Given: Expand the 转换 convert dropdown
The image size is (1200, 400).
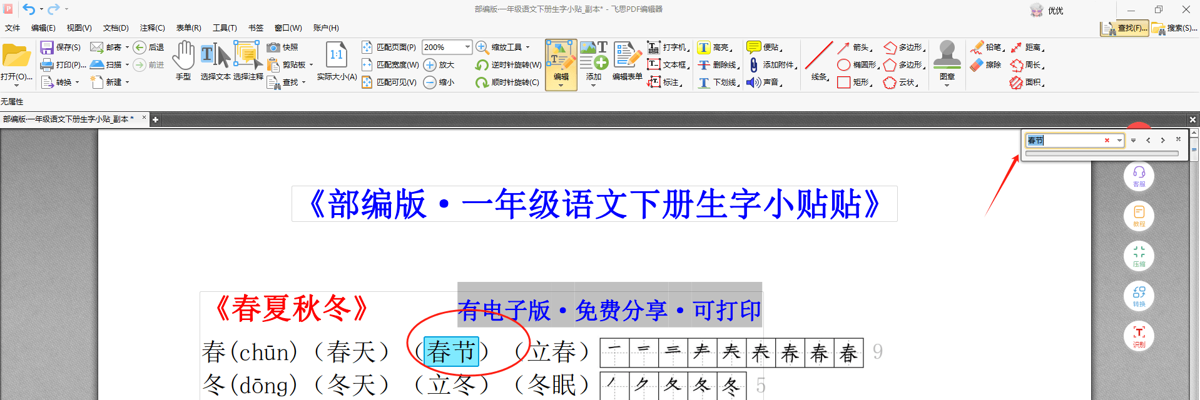Looking at the screenshot, I should [x=77, y=82].
